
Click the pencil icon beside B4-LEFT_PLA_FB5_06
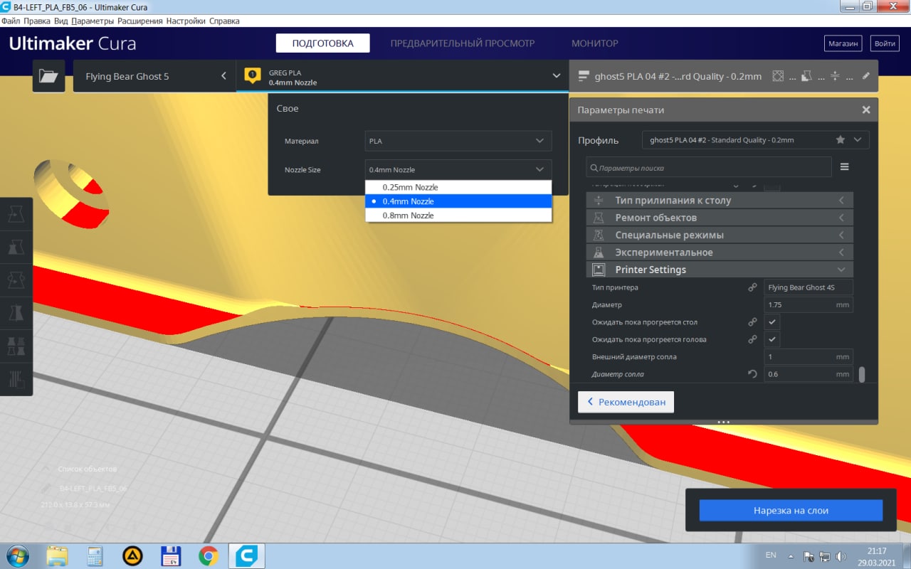pyautogui.click(x=46, y=489)
